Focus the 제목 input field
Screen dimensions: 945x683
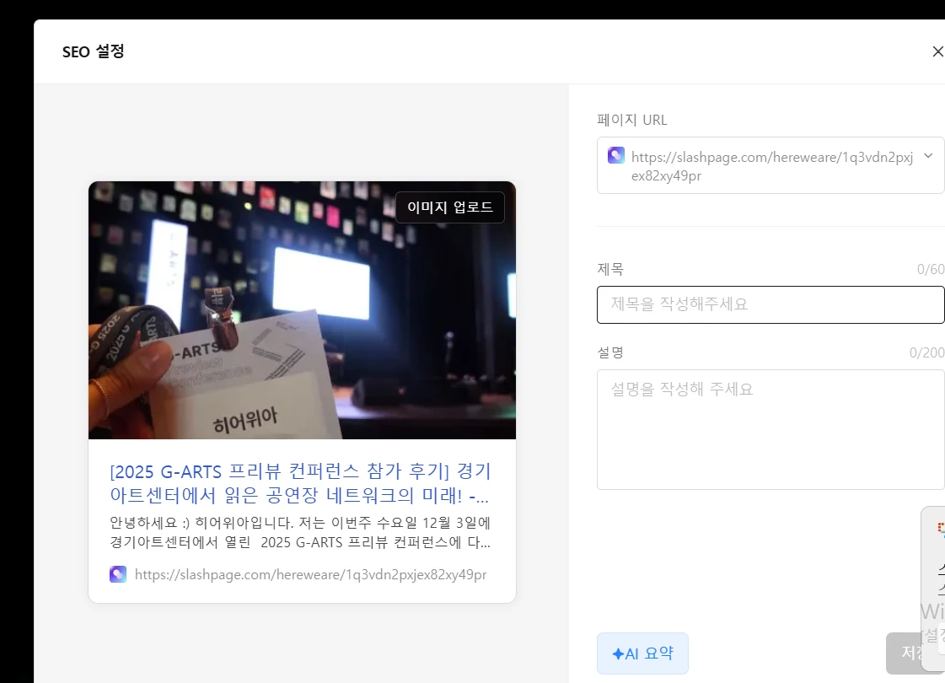[x=770, y=304]
